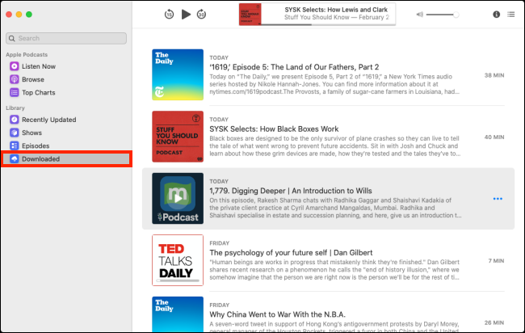The height and width of the screenshot is (333, 525).
Task: Open Top Charts in sidebar
Action: coord(66,92)
